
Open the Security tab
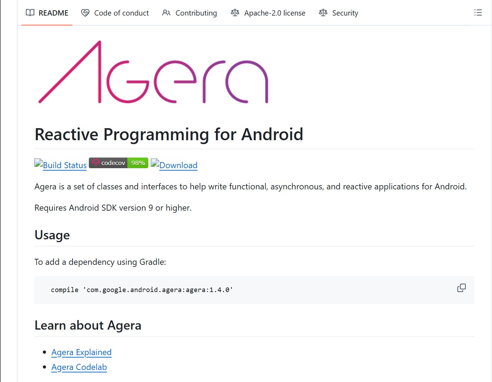[345, 13]
